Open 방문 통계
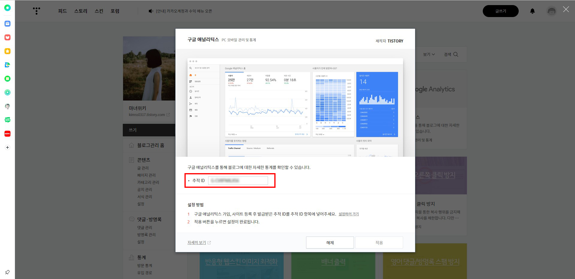575x279 pixels. (x=145, y=266)
